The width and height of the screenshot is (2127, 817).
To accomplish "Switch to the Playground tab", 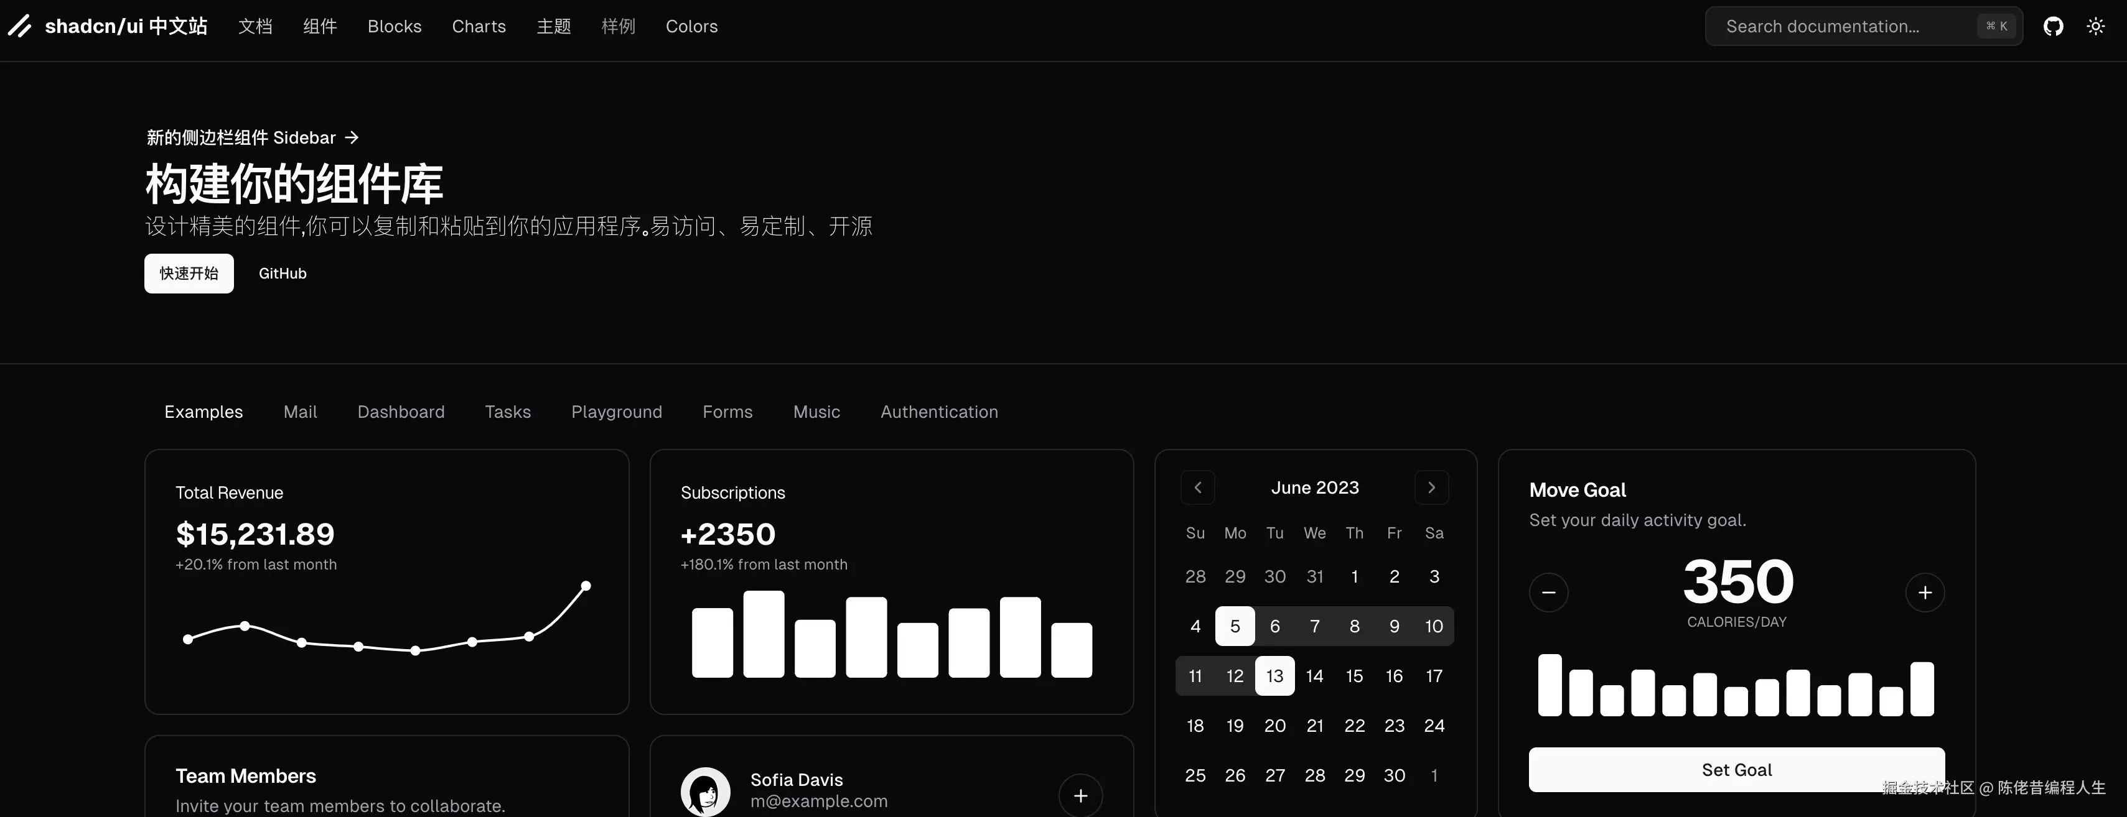I will (x=616, y=412).
